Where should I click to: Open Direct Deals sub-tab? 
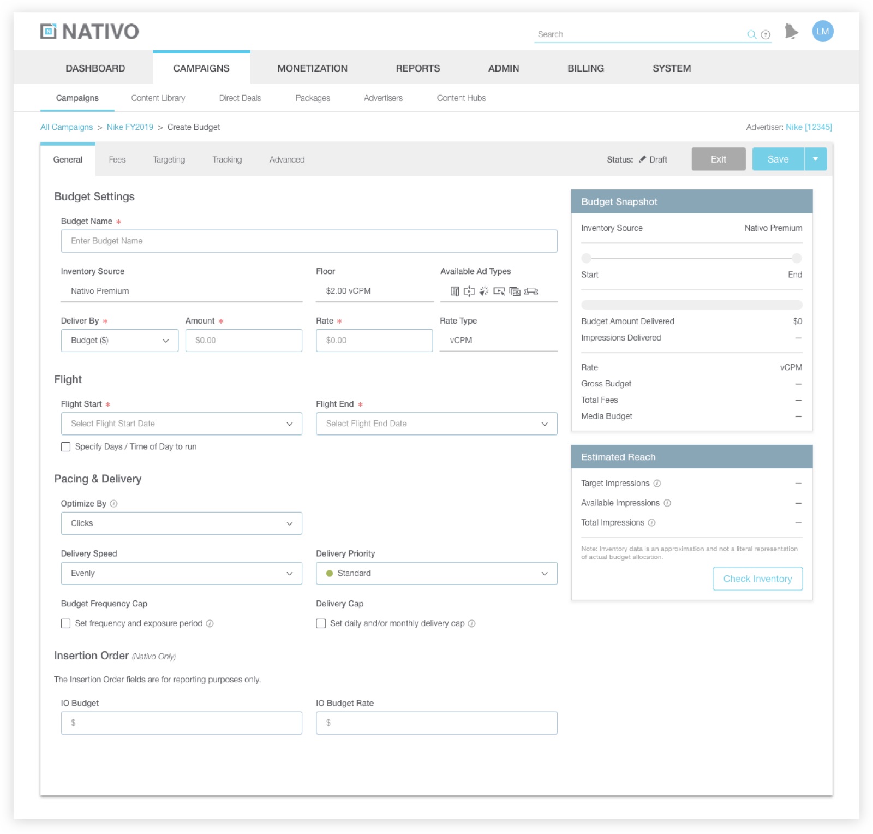[240, 98]
